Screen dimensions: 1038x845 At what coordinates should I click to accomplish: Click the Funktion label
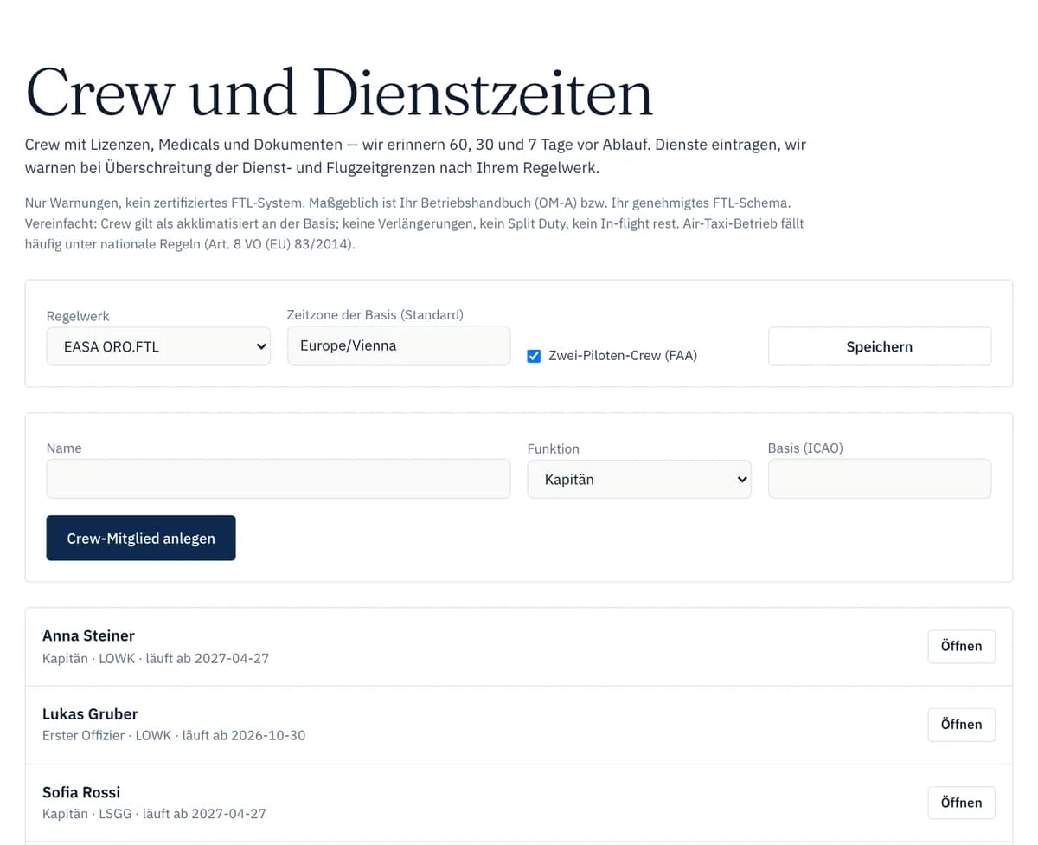click(x=554, y=448)
